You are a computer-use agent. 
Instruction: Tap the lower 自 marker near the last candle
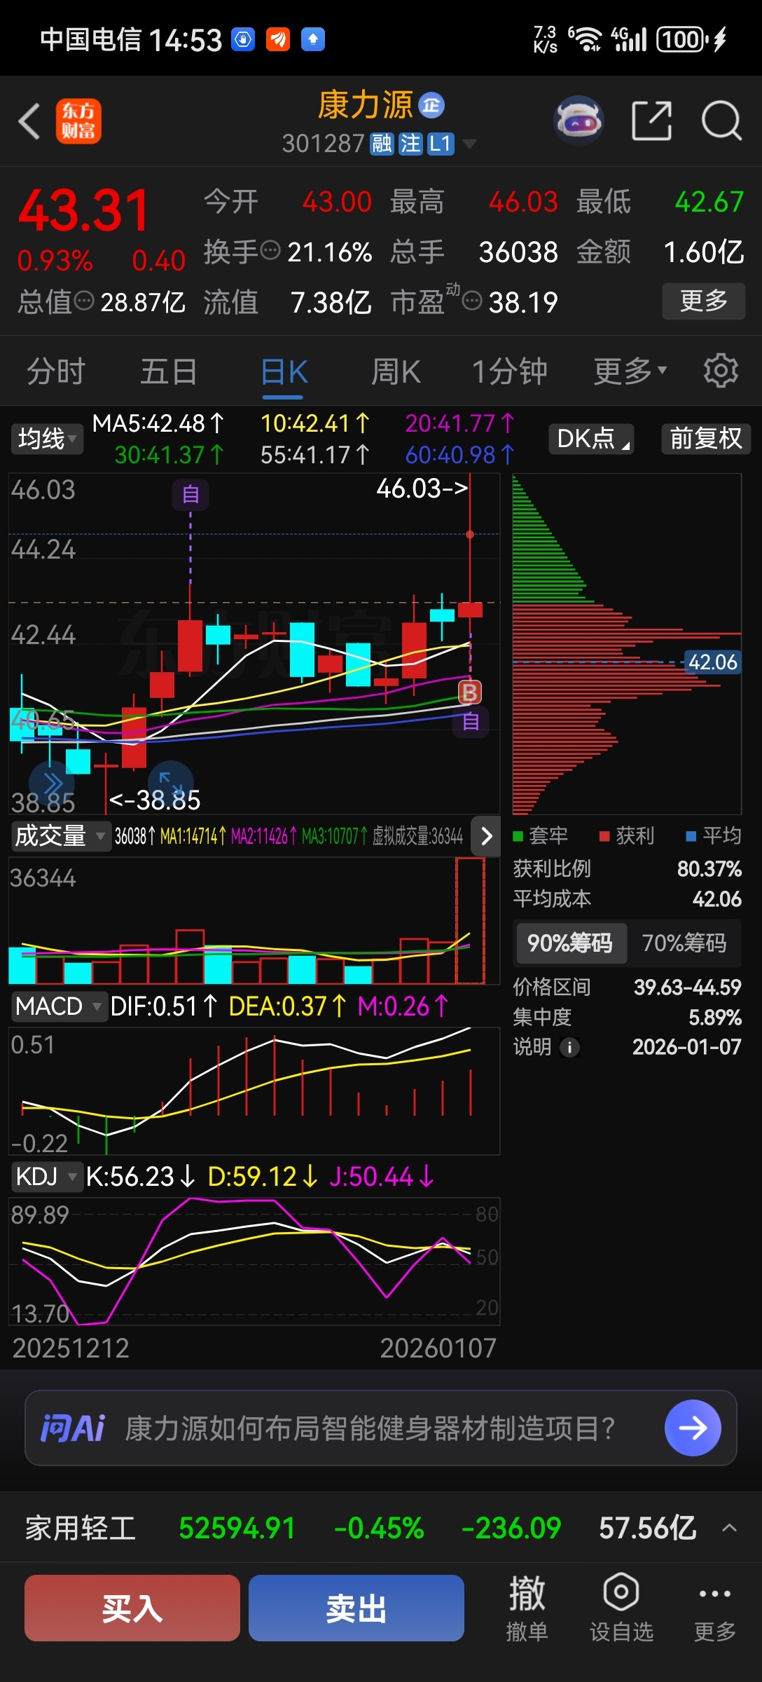(471, 721)
